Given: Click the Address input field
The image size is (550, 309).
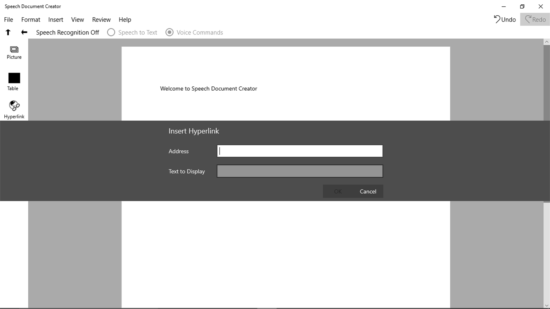Looking at the screenshot, I should coord(299,151).
